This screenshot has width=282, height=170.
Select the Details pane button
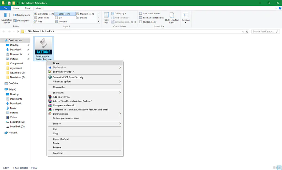click(x=21, y=21)
